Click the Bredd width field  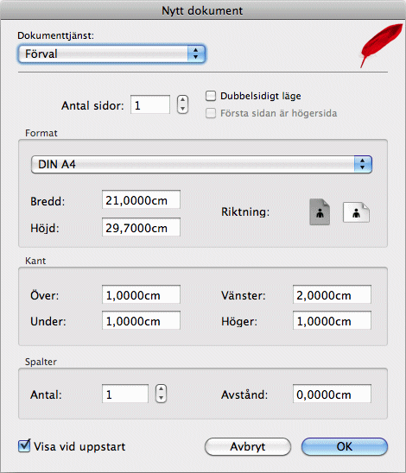142,199
